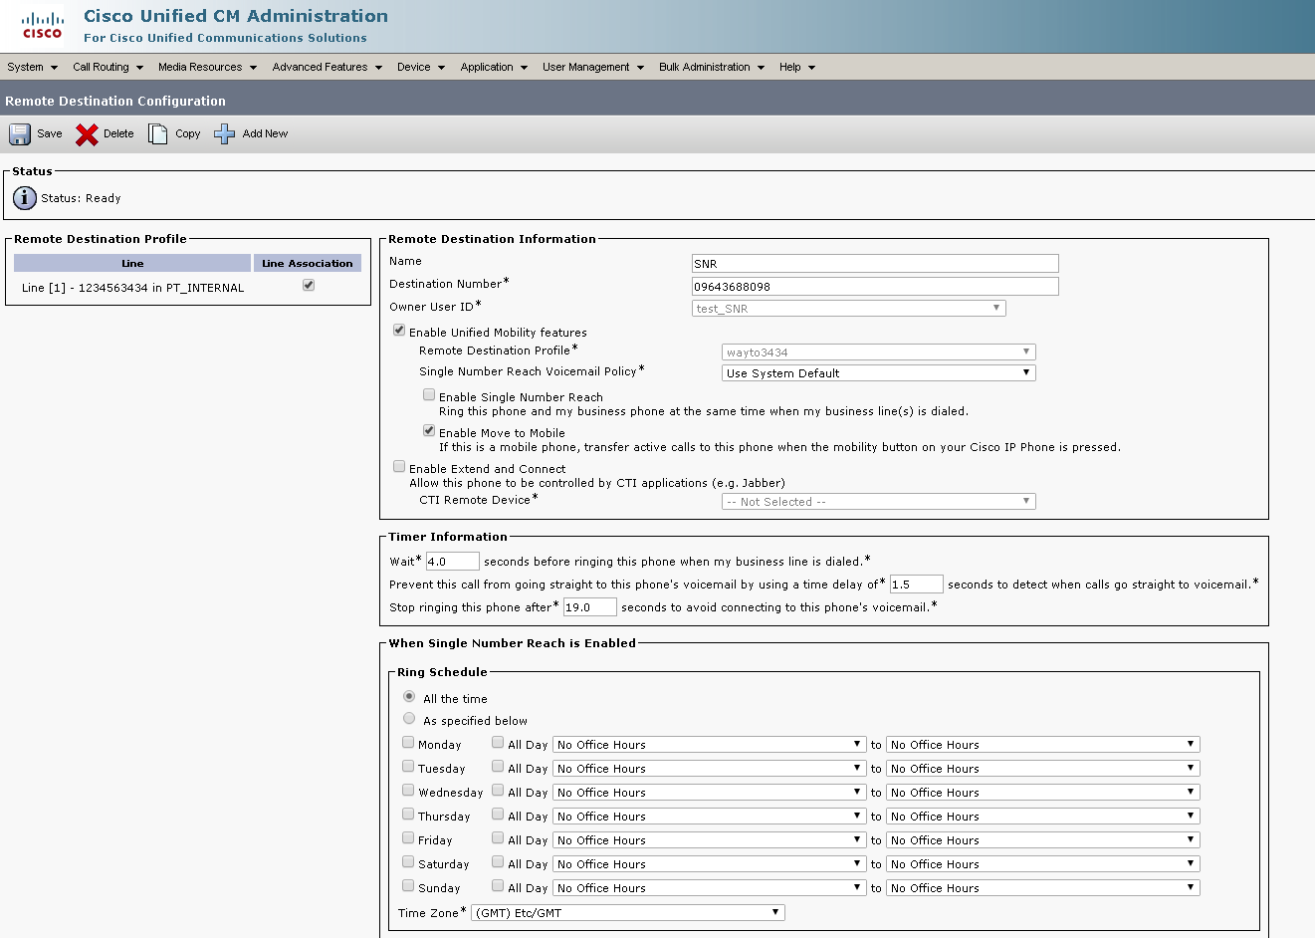Image resolution: width=1315 pixels, height=938 pixels.
Task: Open the Device menu
Action: click(420, 67)
